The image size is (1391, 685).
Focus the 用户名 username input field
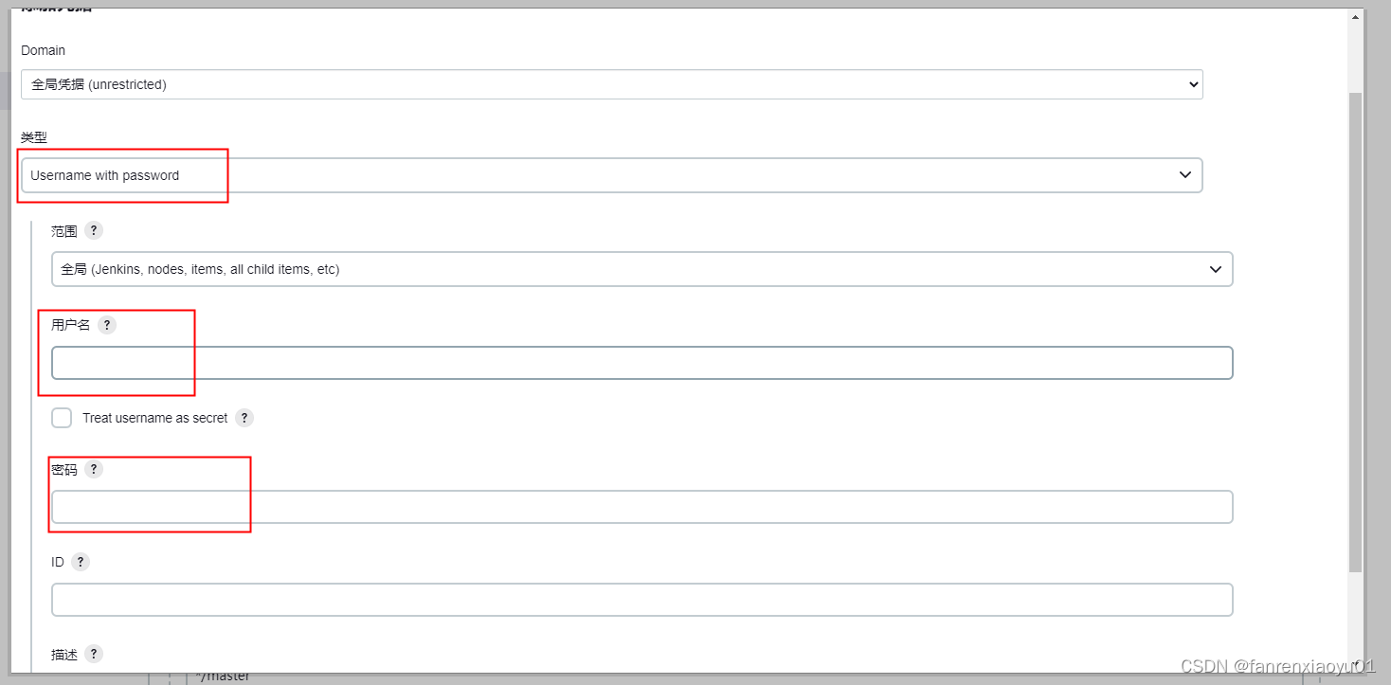641,363
